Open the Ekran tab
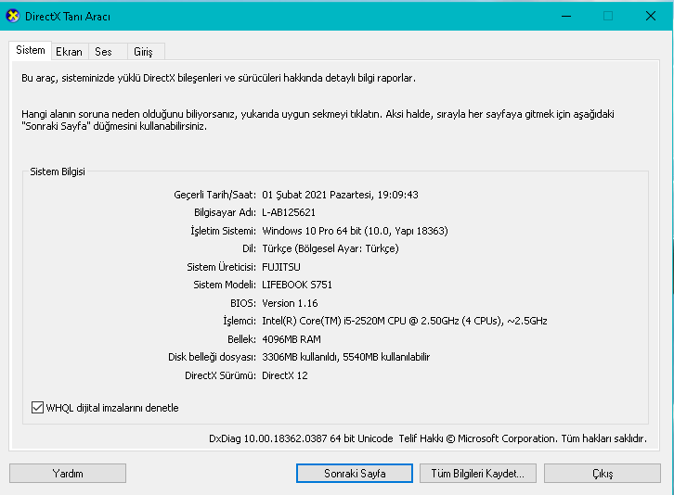The image size is (674, 495). [69, 52]
